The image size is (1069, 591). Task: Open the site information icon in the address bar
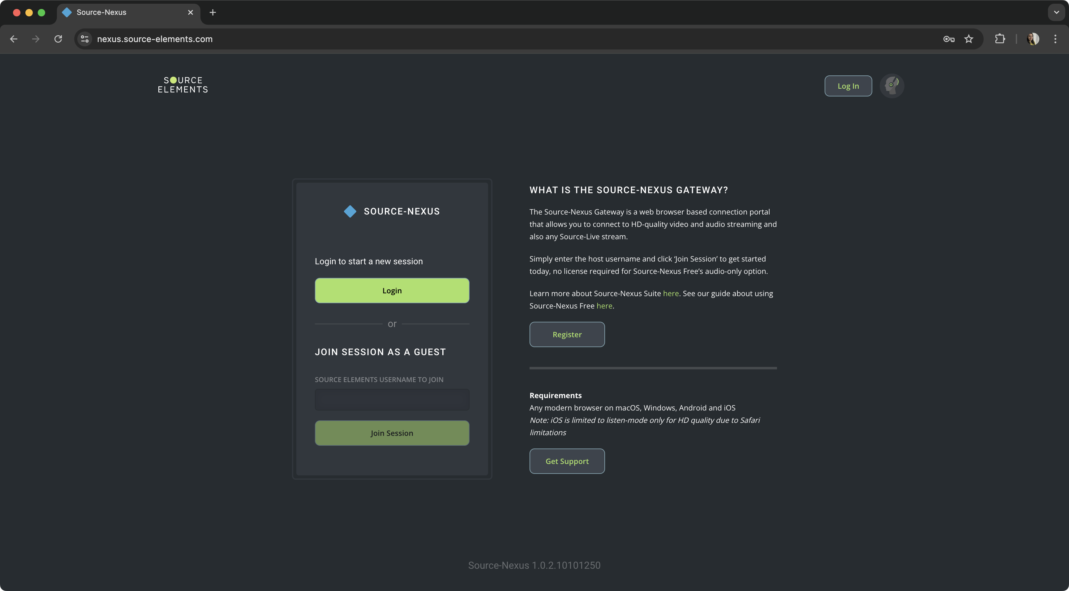pyautogui.click(x=85, y=39)
